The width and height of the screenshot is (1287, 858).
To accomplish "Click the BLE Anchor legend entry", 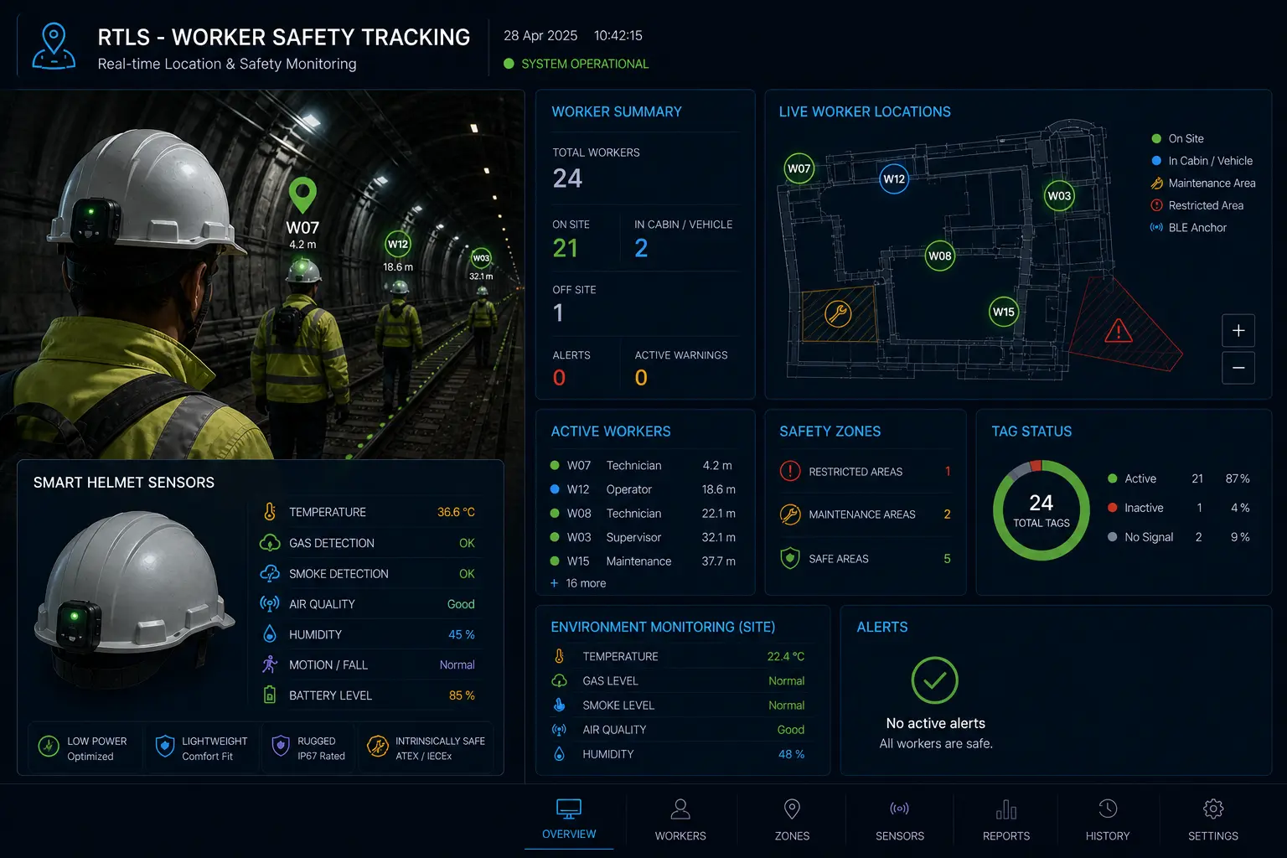I will 1188,228.
